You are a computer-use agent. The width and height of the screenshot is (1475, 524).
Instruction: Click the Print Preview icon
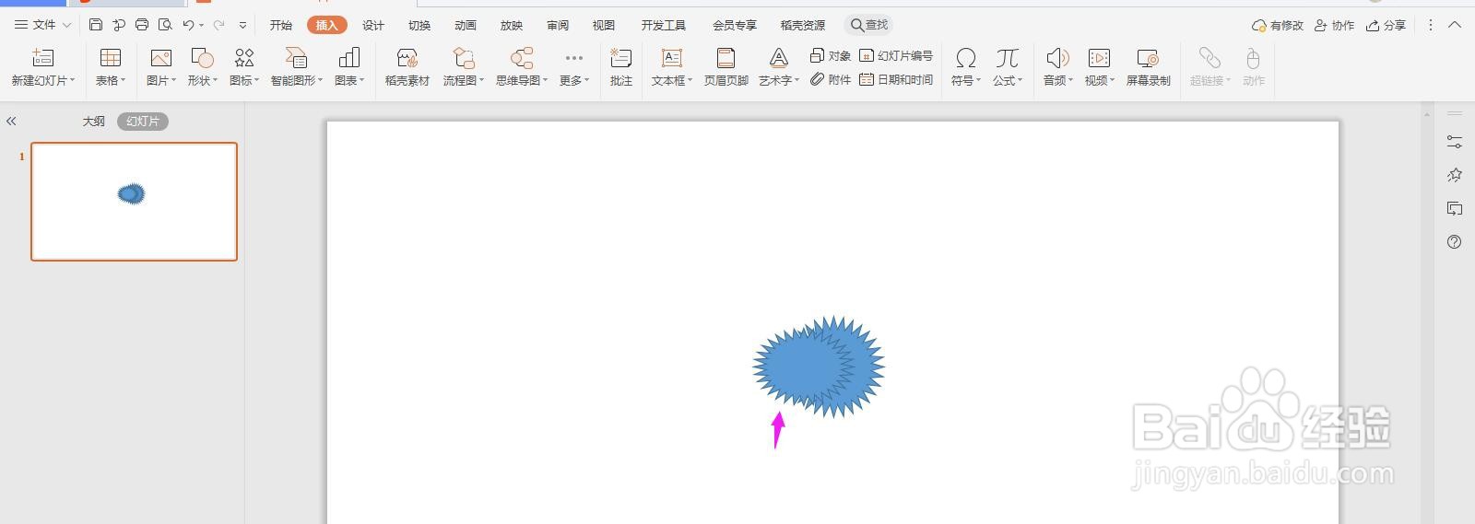[165, 25]
